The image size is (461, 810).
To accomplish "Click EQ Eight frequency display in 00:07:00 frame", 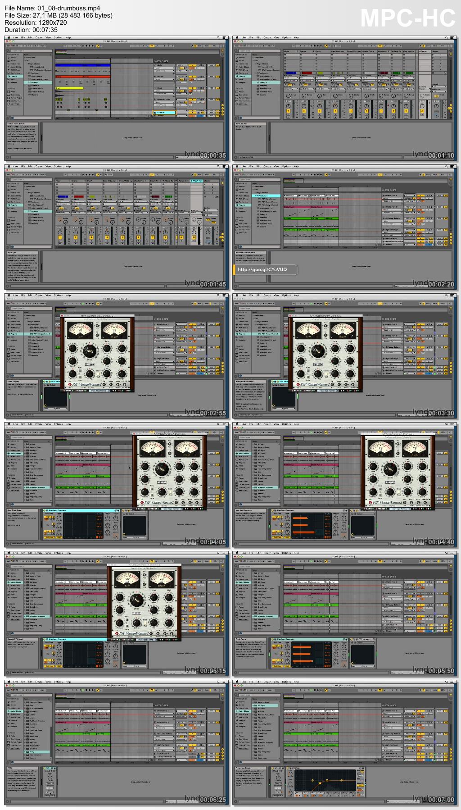I will tap(324, 781).
